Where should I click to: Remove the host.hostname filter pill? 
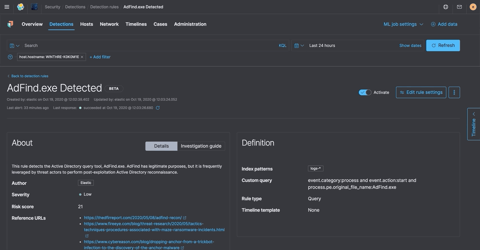pyautogui.click(x=82, y=57)
